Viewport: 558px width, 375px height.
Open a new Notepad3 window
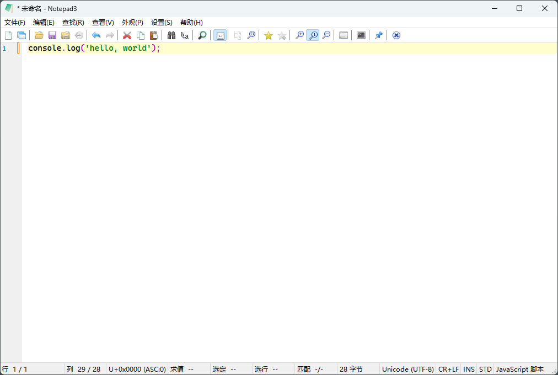coord(22,35)
